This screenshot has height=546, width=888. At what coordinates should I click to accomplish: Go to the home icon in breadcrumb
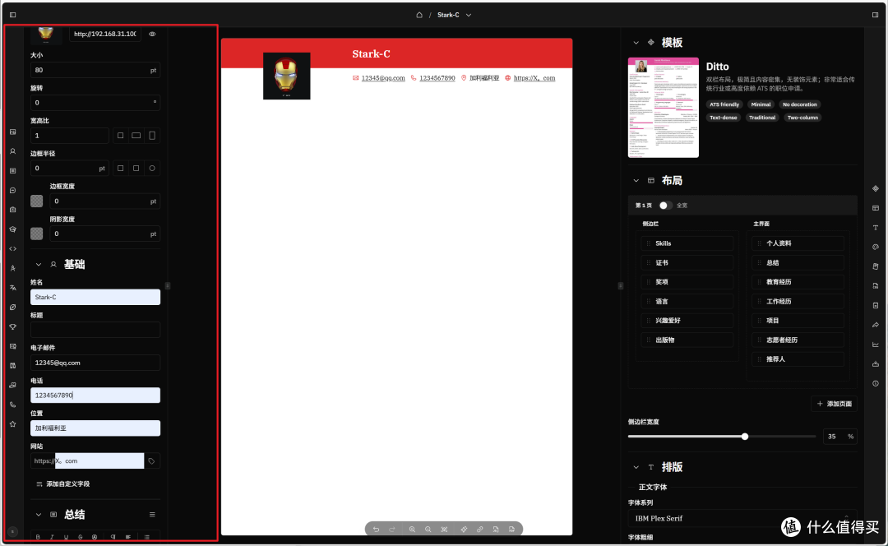pyautogui.click(x=419, y=15)
